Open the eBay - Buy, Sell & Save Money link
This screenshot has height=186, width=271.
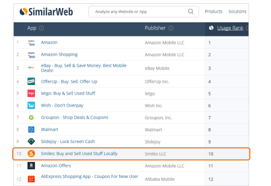click(x=84, y=68)
